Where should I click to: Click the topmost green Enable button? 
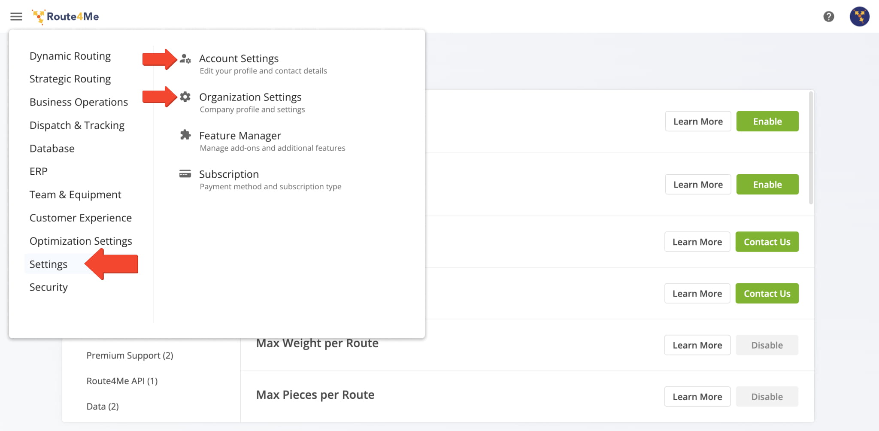pos(767,121)
